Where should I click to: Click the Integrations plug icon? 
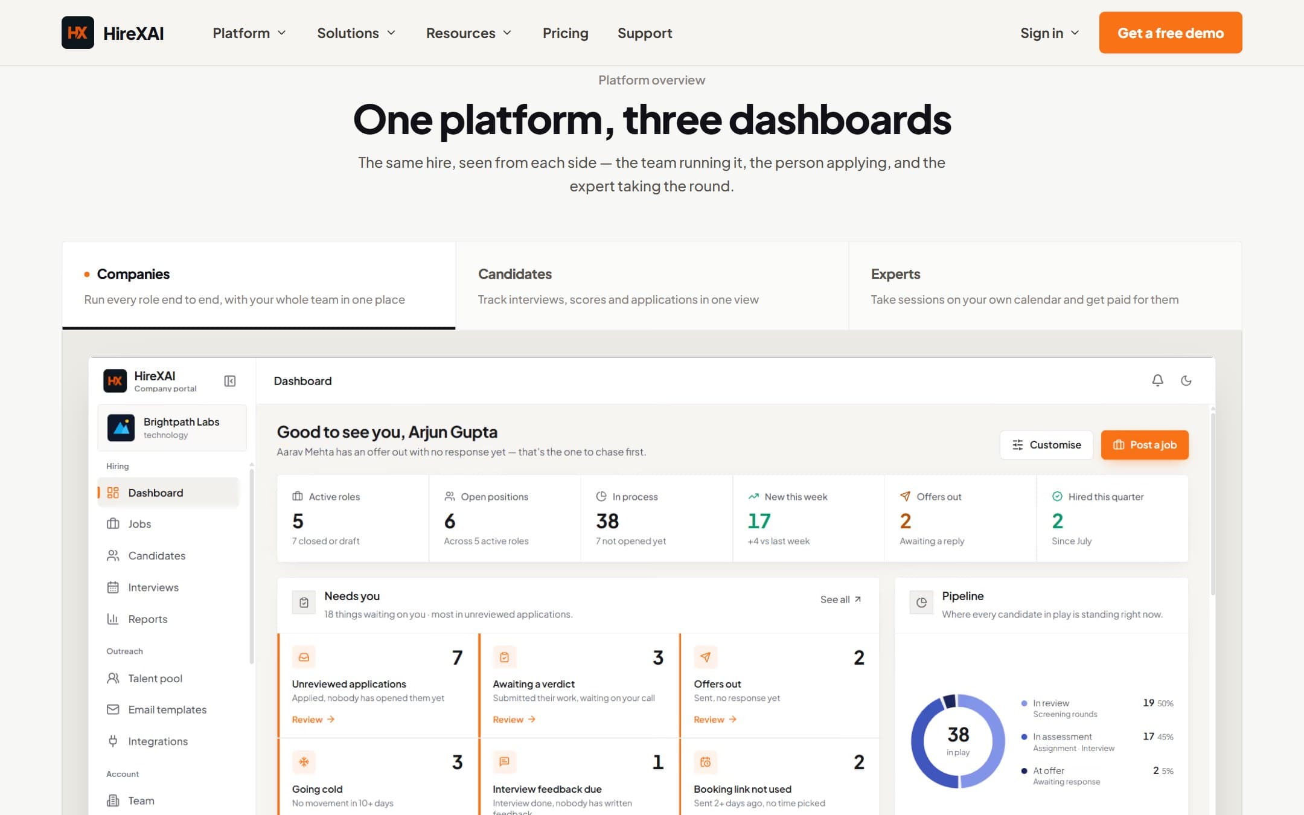(x=113, y=741)
